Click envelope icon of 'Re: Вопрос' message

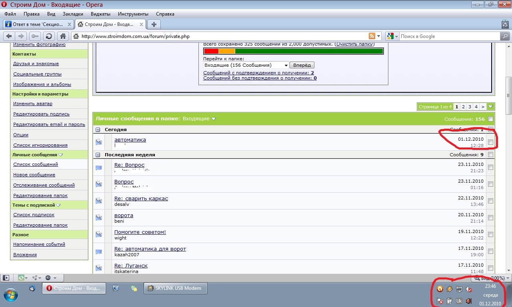[x=99, y=167]
